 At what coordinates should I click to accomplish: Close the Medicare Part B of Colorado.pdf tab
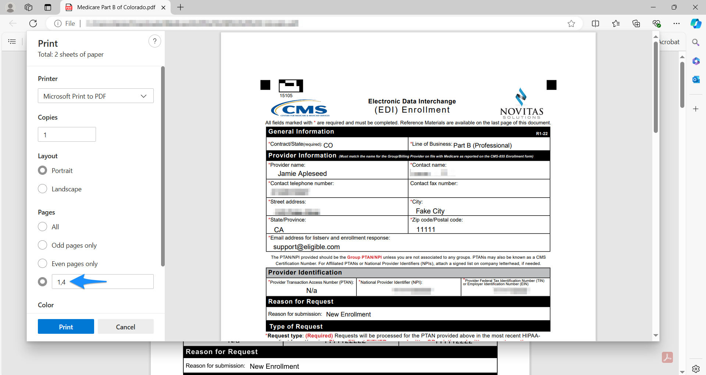(x=164, y=7)
